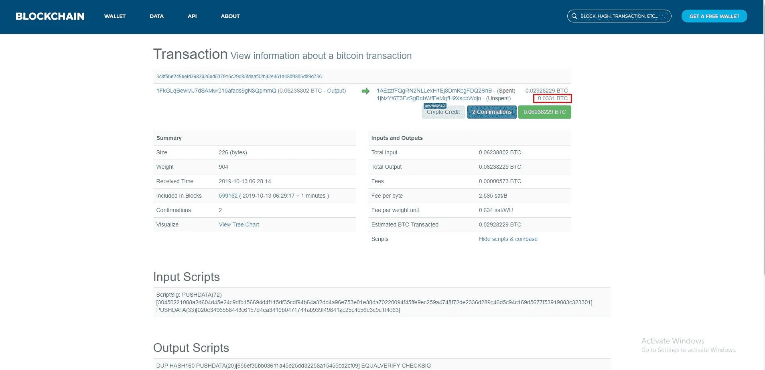Screen dimensions: 765x370
Task: Open output address 1jNzYt6T3FzSgBobWfFeMqfH9XscbWdjn
Action: coord(428,98)
